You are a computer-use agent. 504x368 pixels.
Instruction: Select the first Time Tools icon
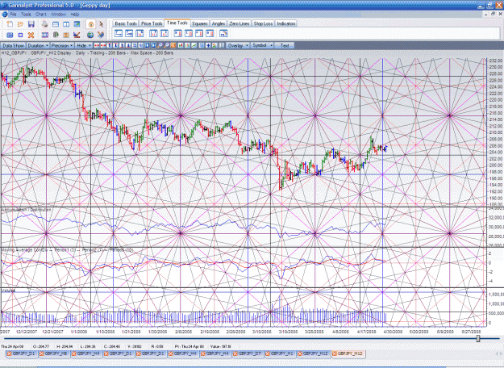tap(119, 33)
